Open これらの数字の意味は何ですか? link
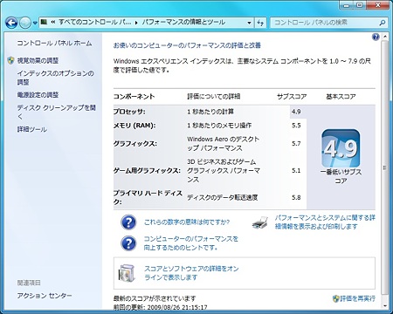The height and width of the screenshot is (314, 393). (187, 222)
